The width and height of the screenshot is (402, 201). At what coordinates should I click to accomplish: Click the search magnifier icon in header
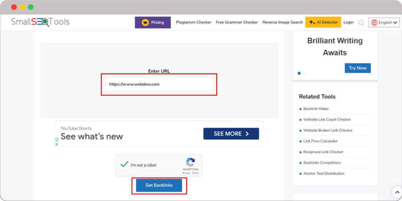click(x=361, y=23)
